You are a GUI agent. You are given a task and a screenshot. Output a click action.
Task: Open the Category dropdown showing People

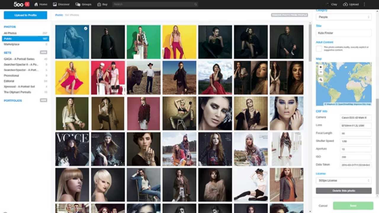tap(343, 17)
